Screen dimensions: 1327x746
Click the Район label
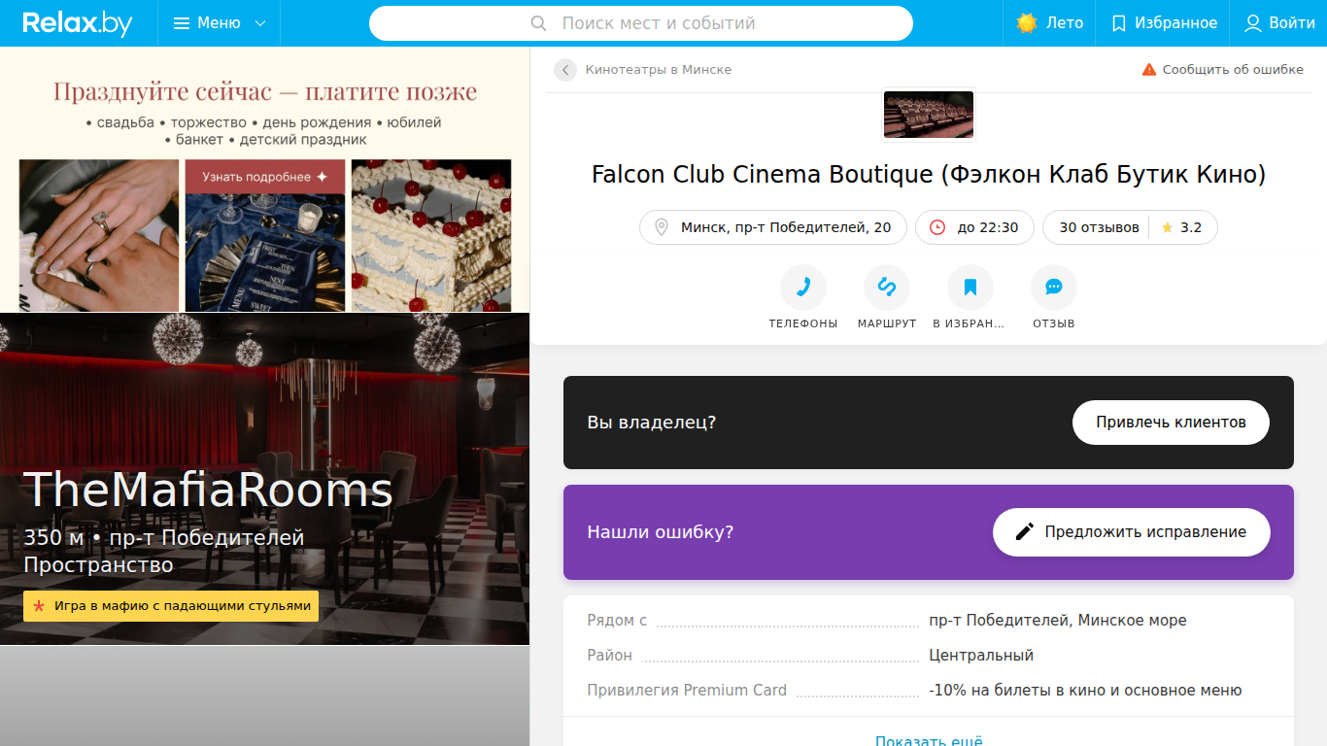609,656
